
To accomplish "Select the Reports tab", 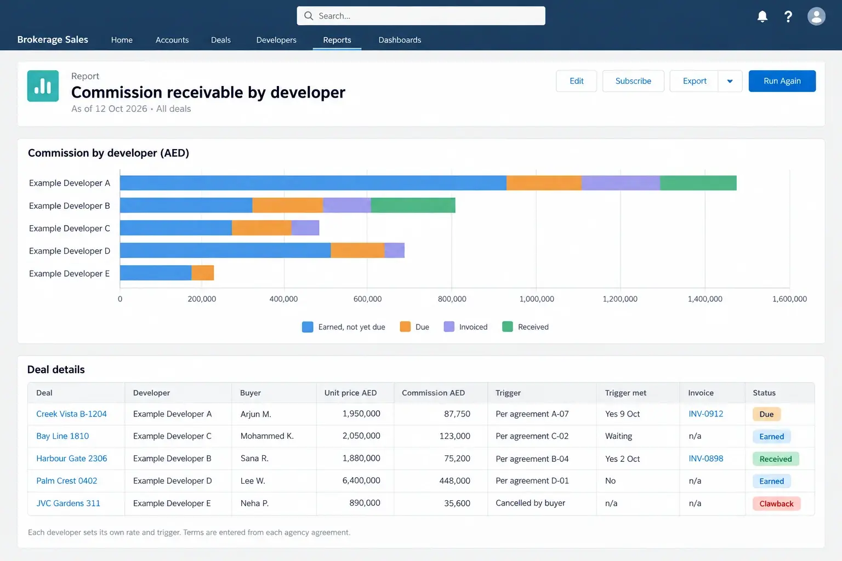I will pyautogui.click(x=337, y=40).
